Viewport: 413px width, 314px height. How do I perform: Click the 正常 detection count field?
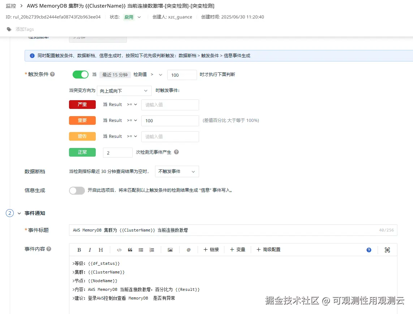118,153
